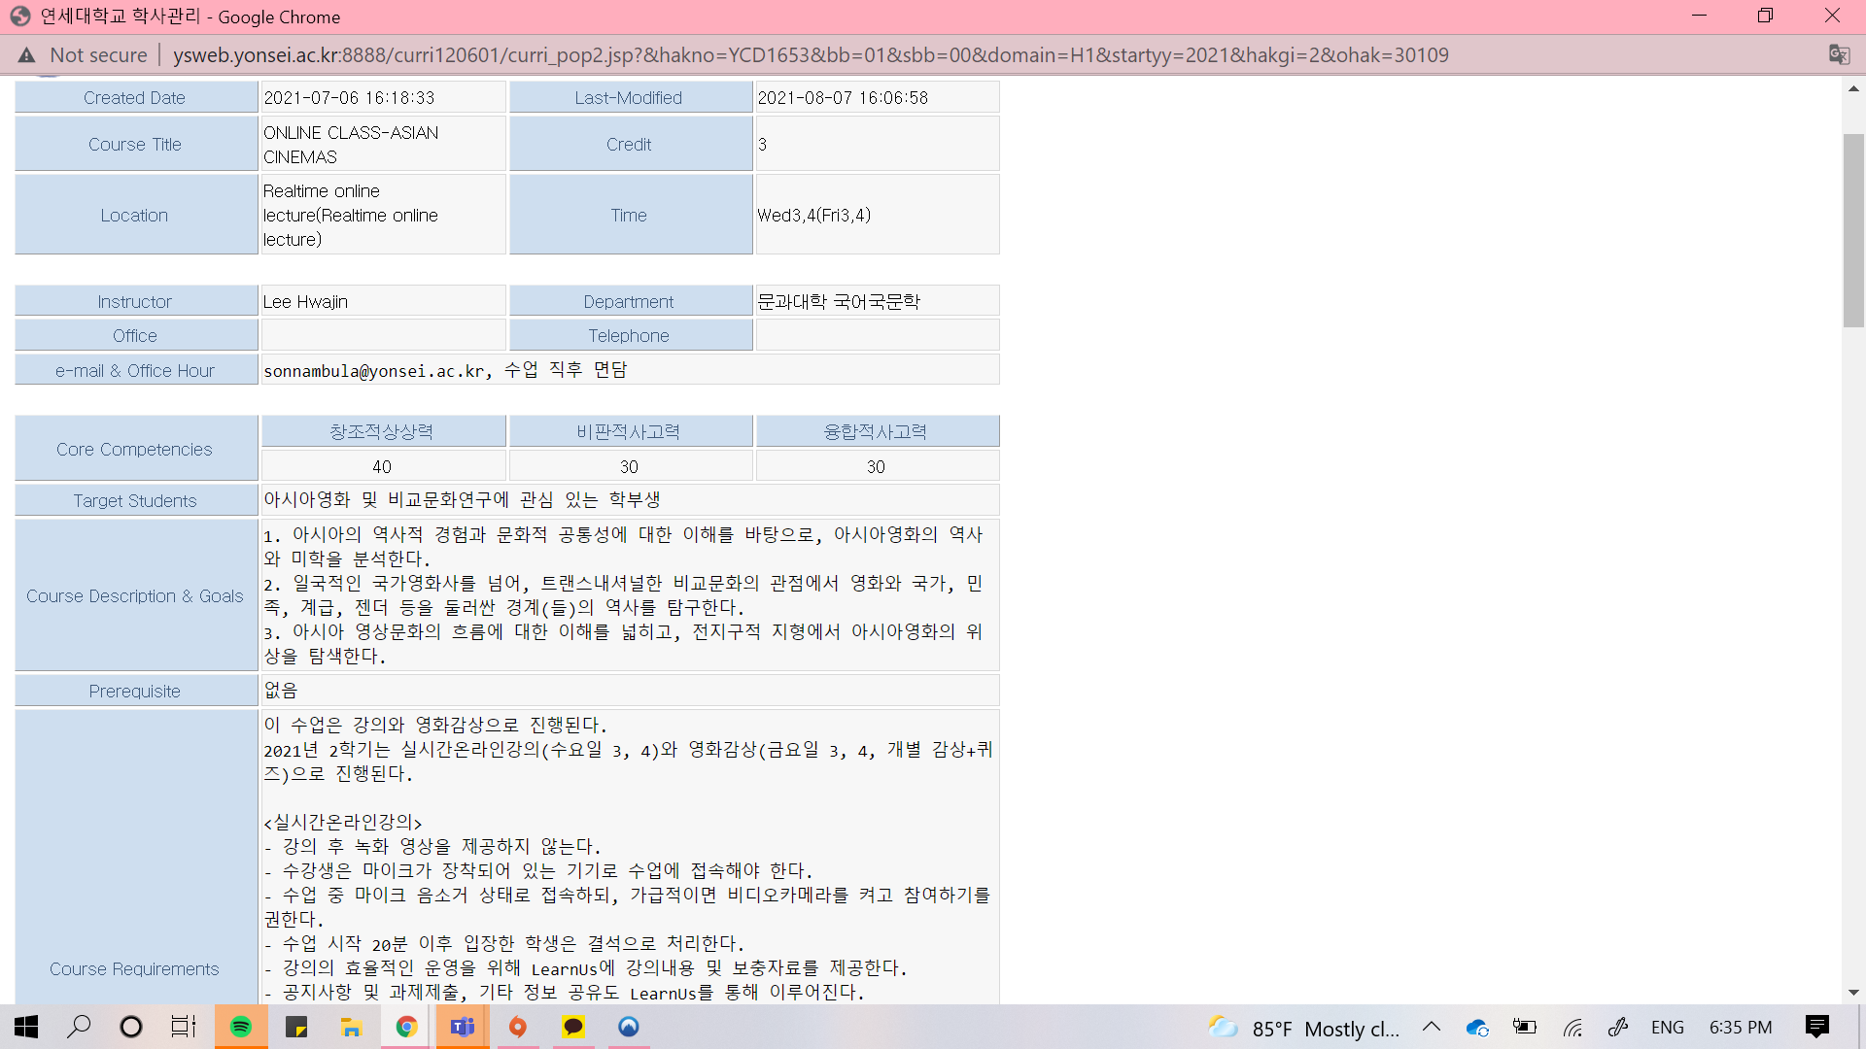Select email sonnambula@yonsei.ac.kr text

[x=374, y=371]
